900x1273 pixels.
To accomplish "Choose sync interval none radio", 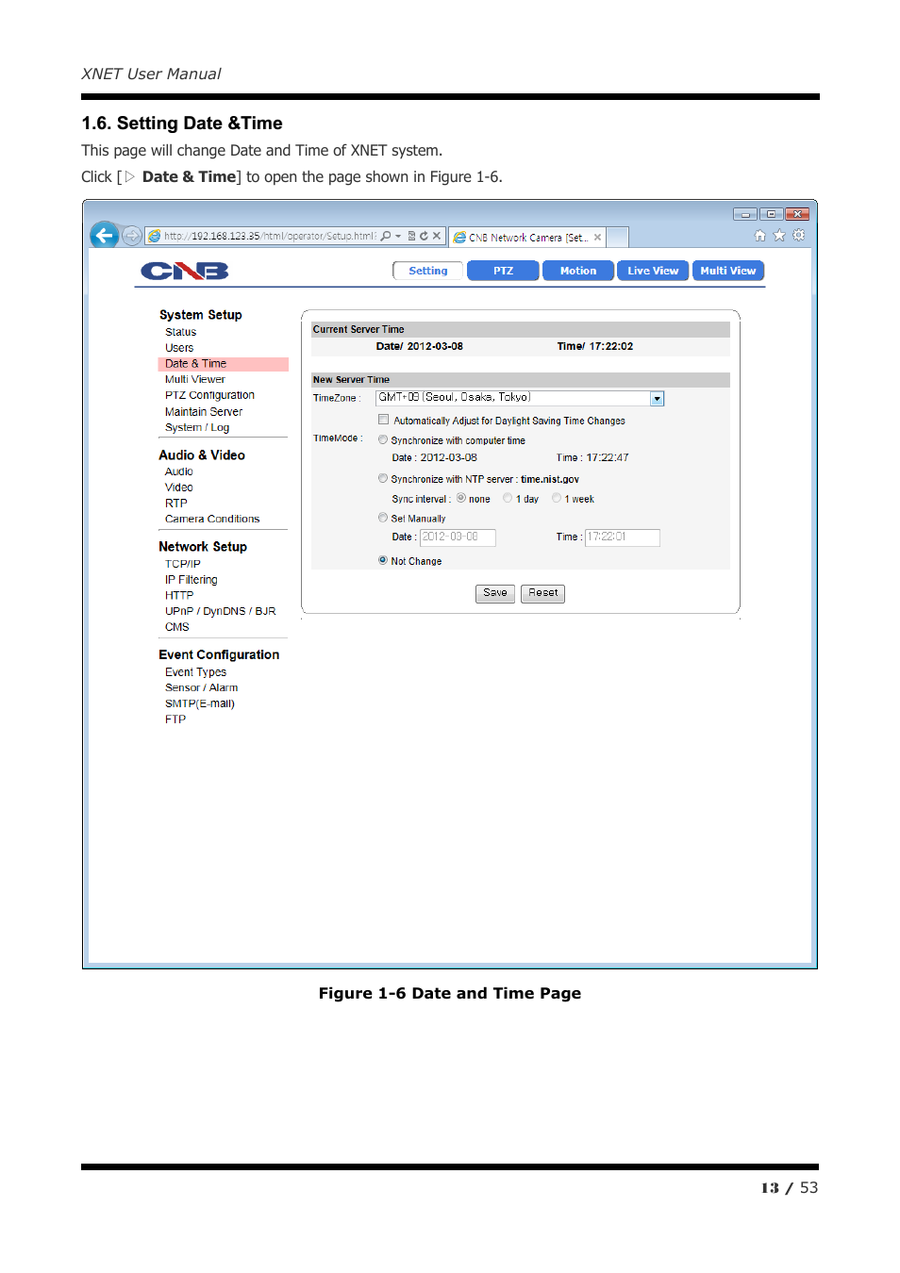I will [x=461, y=498].
